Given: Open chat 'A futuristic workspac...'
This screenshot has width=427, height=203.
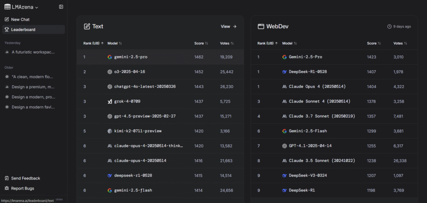Looking at the screenshot, I should pos(33,52).
